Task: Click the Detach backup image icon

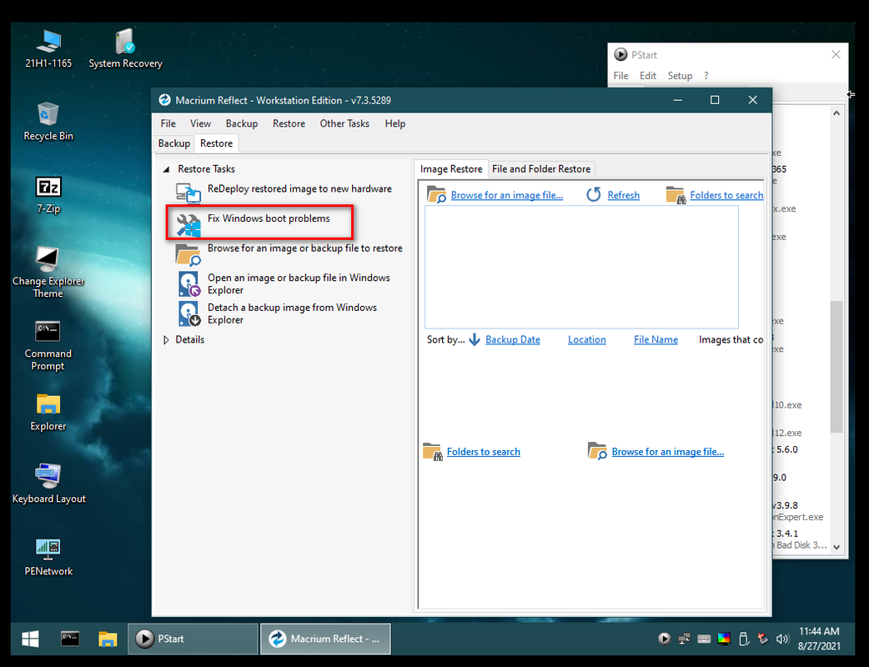Action: 189,313
